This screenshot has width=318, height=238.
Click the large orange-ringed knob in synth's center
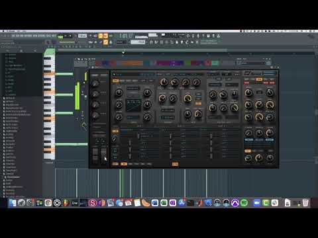[x=187, y=99]
